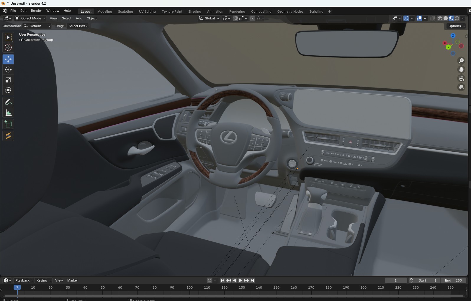The image size is (471, 301).
Task: Select the 3D Cursor tool
Action: [x=8, y=47]
